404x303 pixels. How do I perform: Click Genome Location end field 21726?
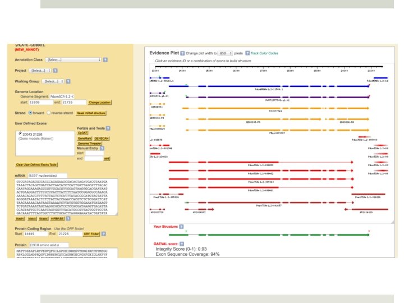[74, 103]
